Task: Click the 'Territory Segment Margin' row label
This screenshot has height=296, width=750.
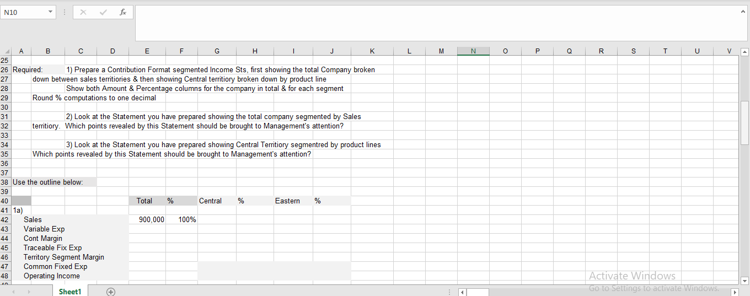Action: 64,257
